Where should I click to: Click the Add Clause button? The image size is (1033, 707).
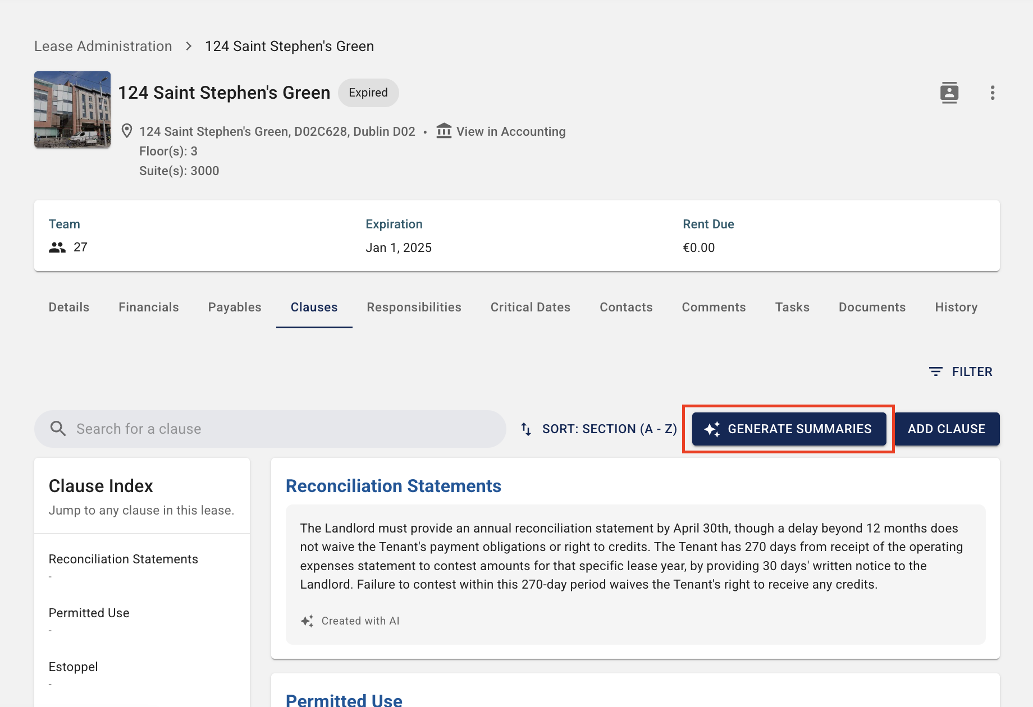click(946, 429)
